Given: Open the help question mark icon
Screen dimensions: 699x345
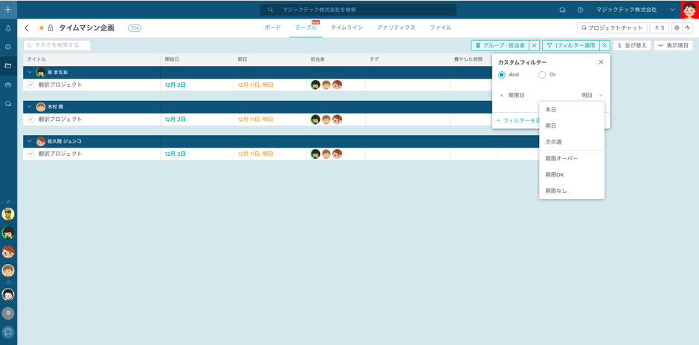Looking at the screenshot, I should pyautogui.click(x=580, y=10).
